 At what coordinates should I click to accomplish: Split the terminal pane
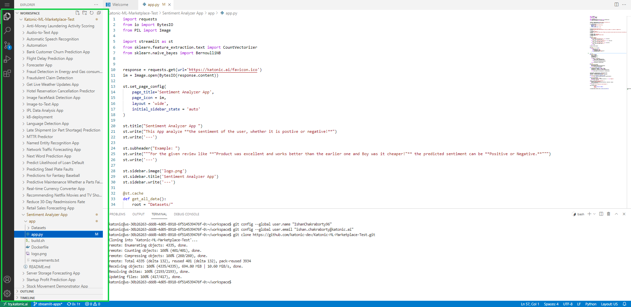[601, 214]
